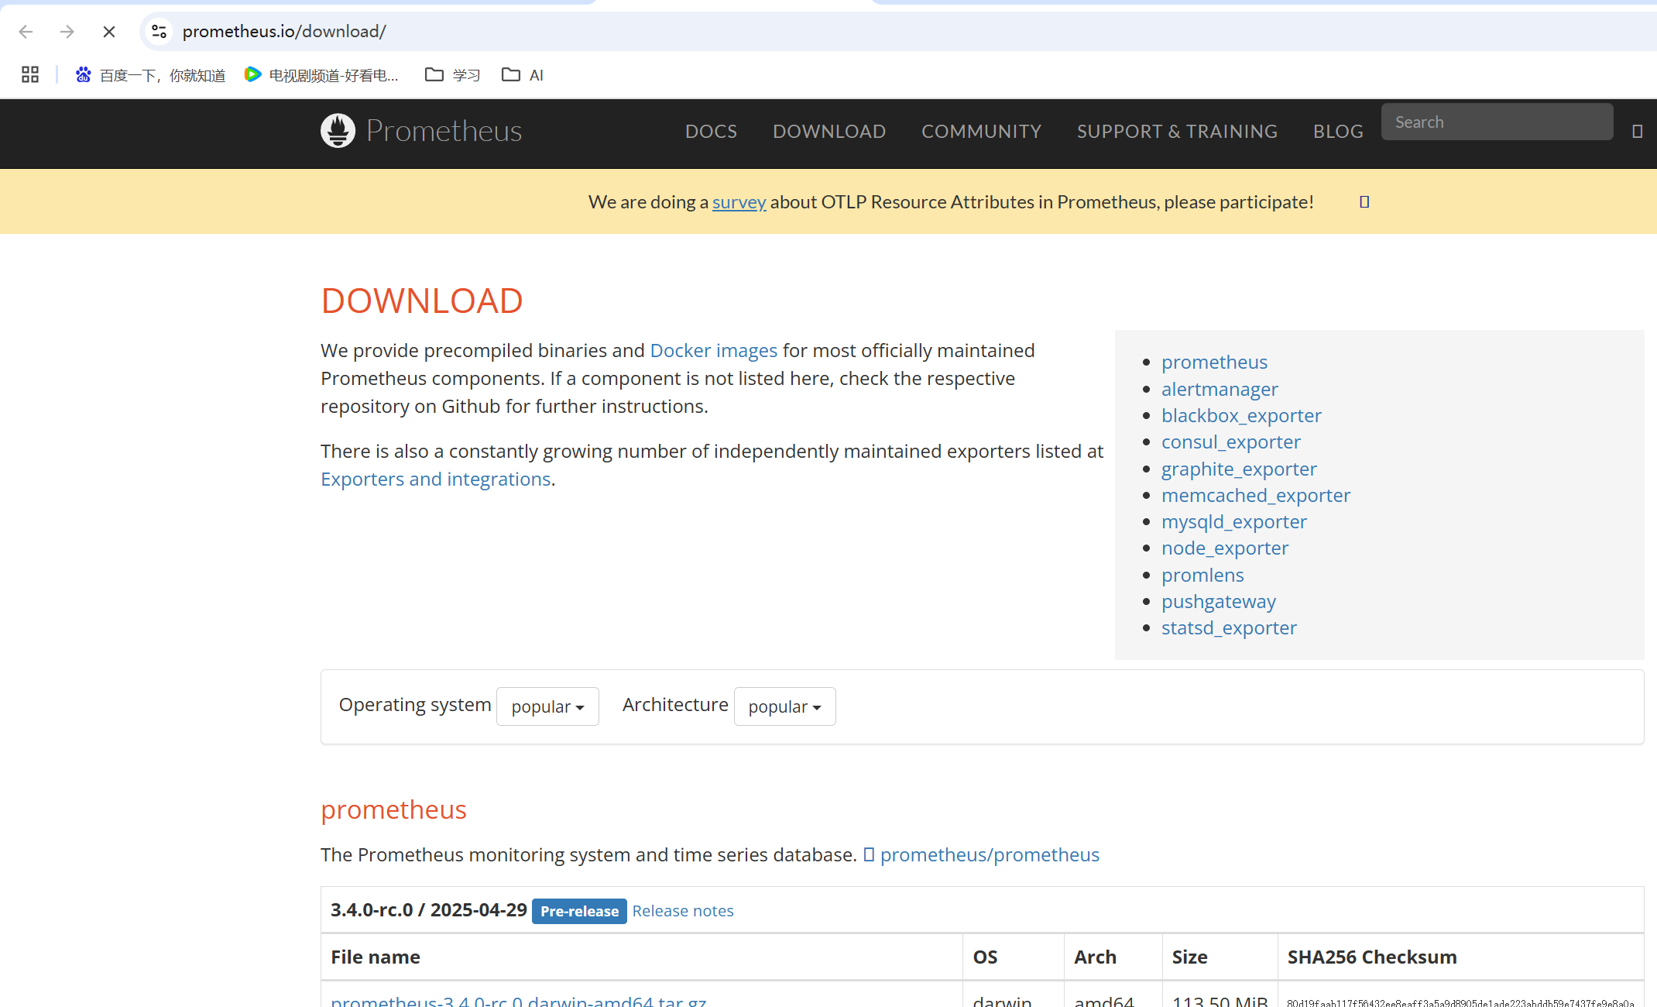Jump to alertmanager section
The width and height of the screenshot is (1657, 1007).
[1220, 390]
